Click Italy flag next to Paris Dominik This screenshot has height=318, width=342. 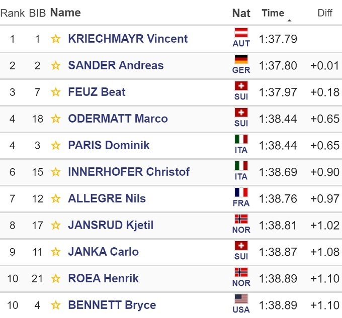241,140
